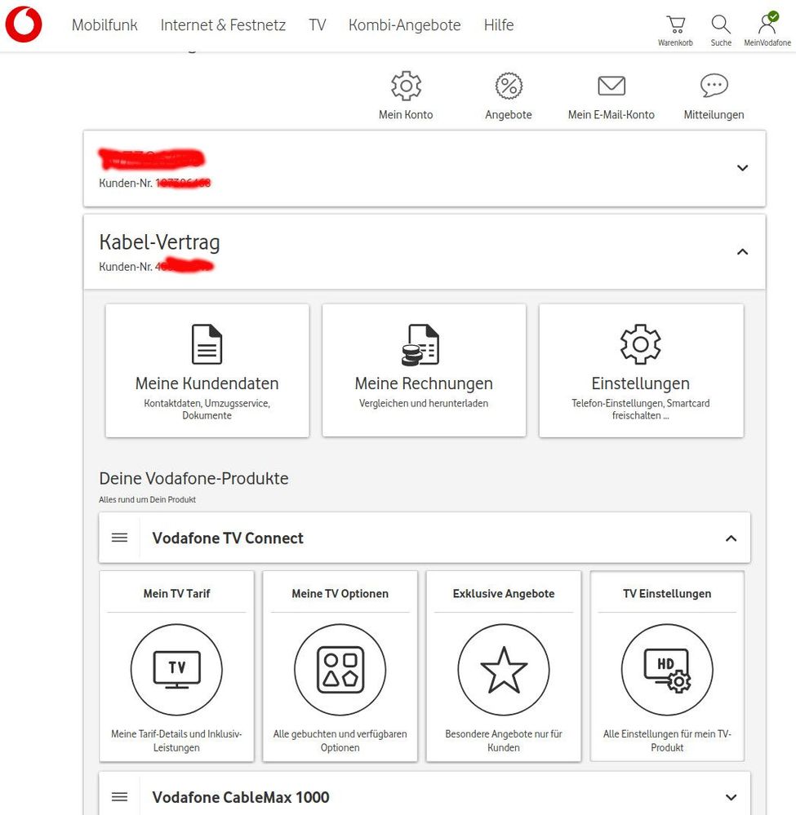Click the 'Alles rund um Dein Produkt' text
This screenshot has width=796, height=815.
coord(147,499)
